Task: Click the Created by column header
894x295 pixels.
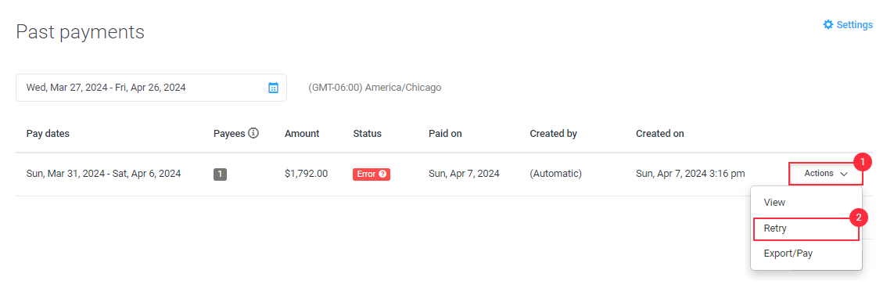Action: 553,134
